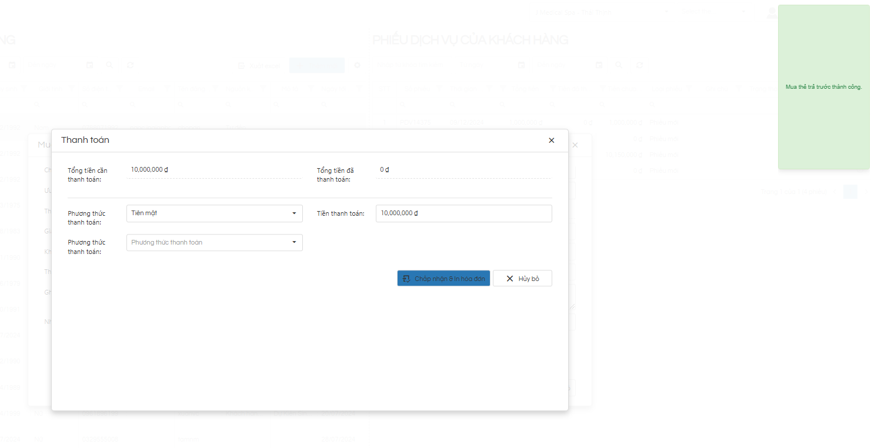
Task: Open the J Medical Spa branch dropdown
Action: click(602, 12)
